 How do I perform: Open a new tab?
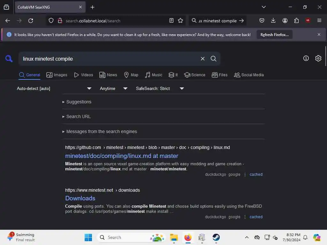pos(92,7)
